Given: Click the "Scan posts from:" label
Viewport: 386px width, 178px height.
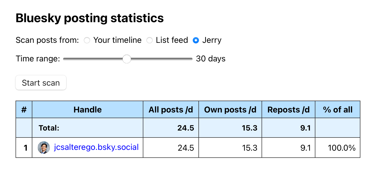Looking at the screenshot, I should coord(47,40).
